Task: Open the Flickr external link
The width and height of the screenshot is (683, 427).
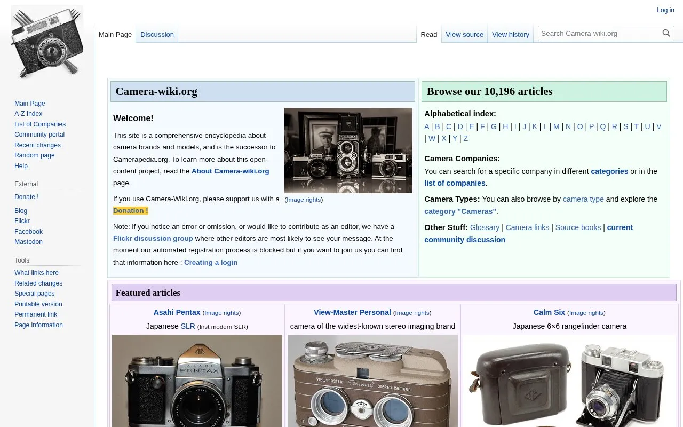Action: (x=22, y=221)
